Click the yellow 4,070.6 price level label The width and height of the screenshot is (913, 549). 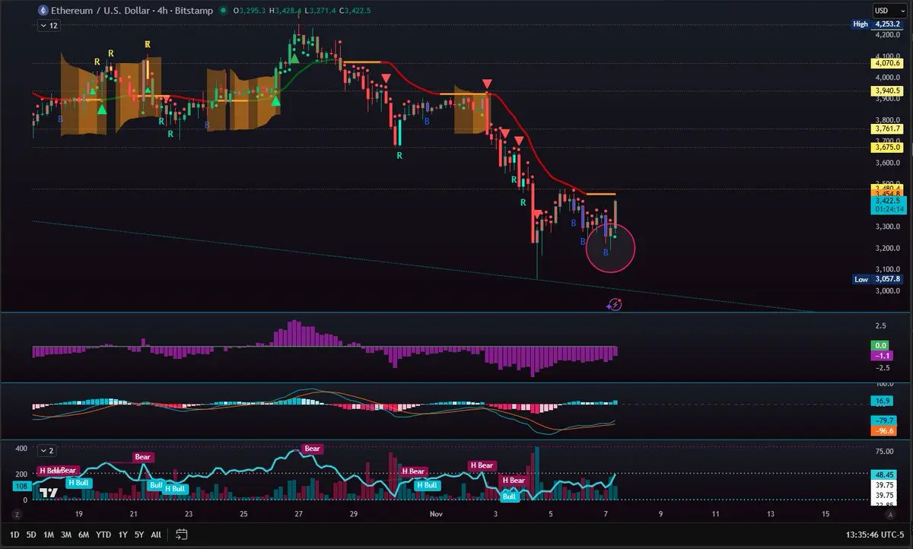point(888,64)
